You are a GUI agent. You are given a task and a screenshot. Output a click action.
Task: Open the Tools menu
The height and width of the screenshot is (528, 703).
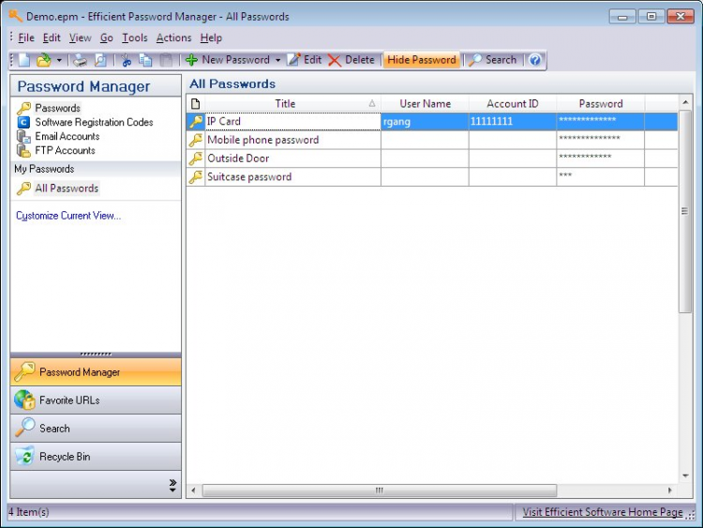point(134,38)
